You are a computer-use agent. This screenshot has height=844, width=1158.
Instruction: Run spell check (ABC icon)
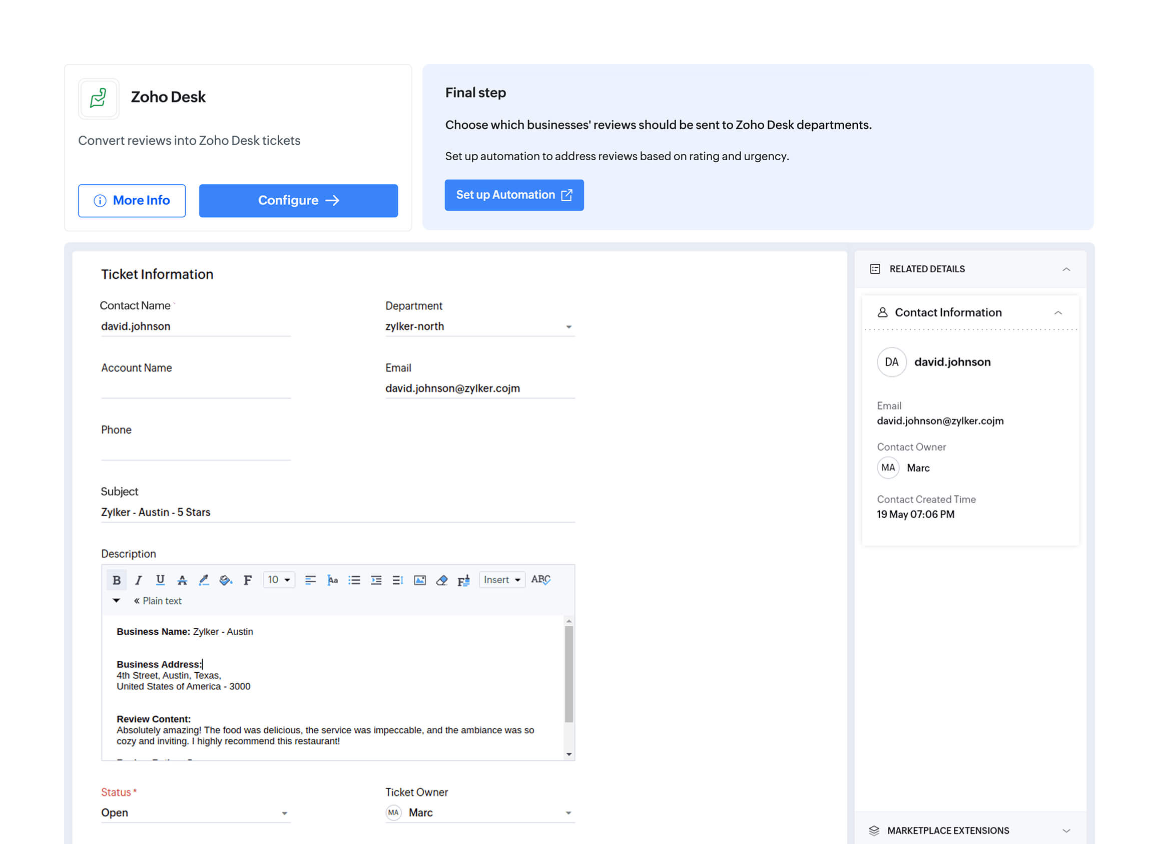[540, 579]
